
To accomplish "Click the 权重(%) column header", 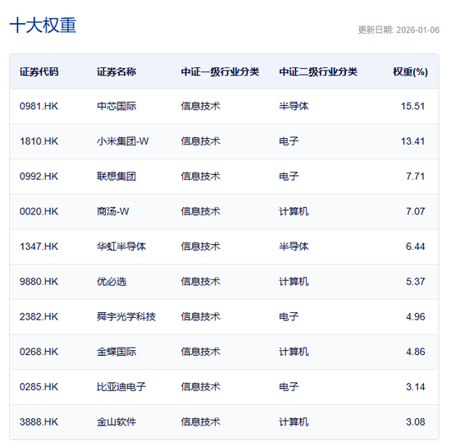I will [x=411, y=71].
